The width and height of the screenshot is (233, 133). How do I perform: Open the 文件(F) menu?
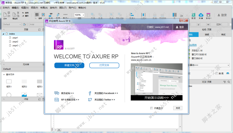point(6,8)
